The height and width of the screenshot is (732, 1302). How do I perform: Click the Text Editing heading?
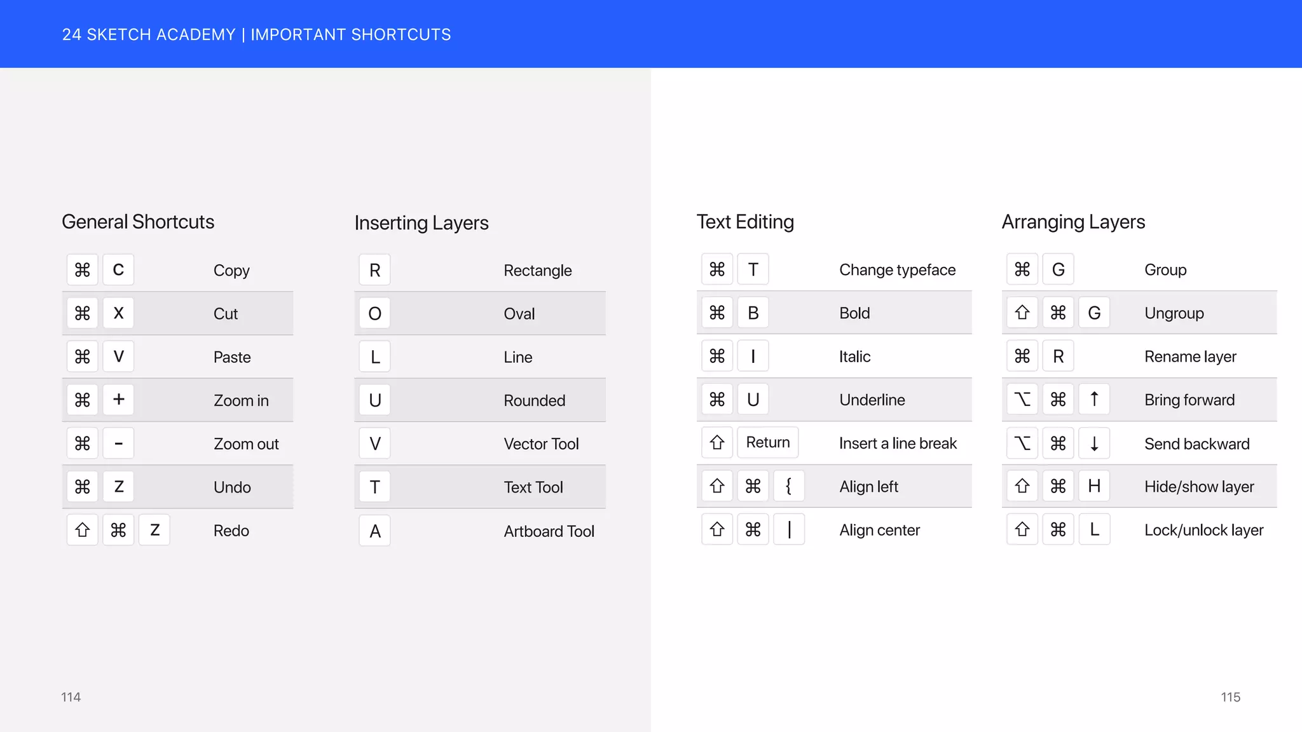745,222
